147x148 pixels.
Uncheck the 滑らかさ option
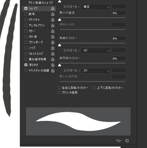coord(26,65)
